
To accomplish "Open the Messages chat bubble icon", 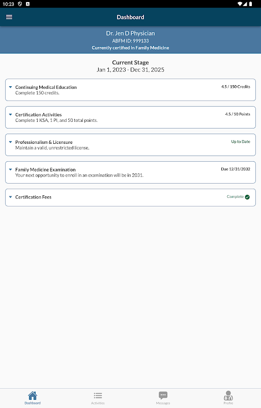I will pos(163,396).
